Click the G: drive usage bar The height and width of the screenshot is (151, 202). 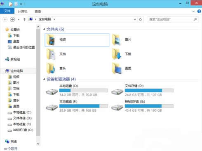[149, 106]
